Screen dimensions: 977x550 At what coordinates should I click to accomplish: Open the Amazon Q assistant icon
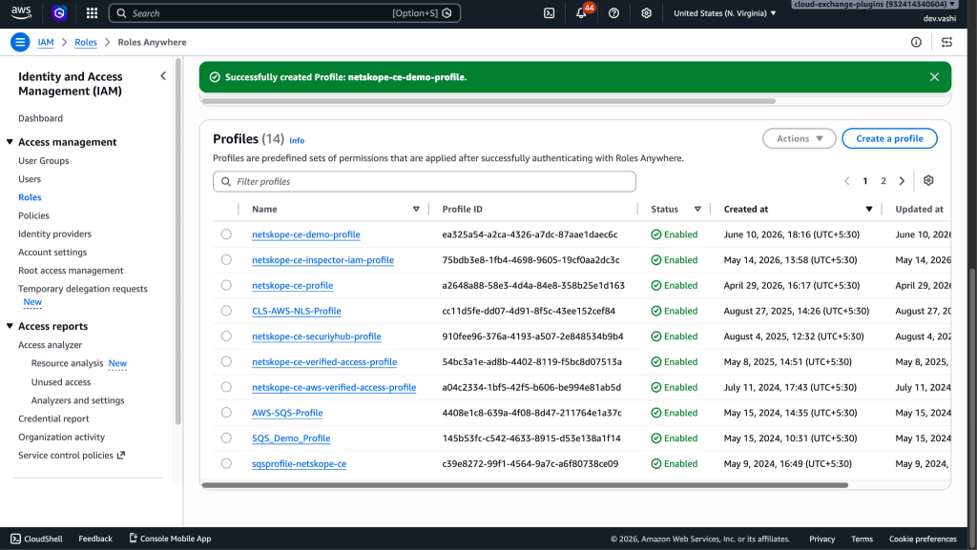(x=59, y=13)
